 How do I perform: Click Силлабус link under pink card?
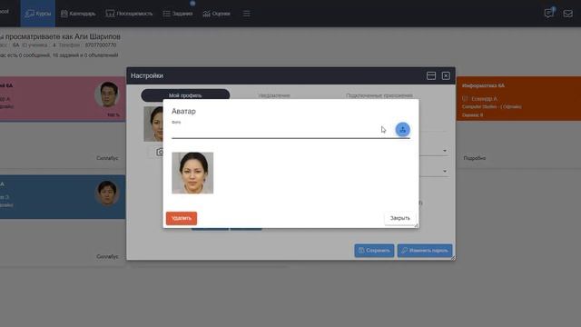pos(107,158)
